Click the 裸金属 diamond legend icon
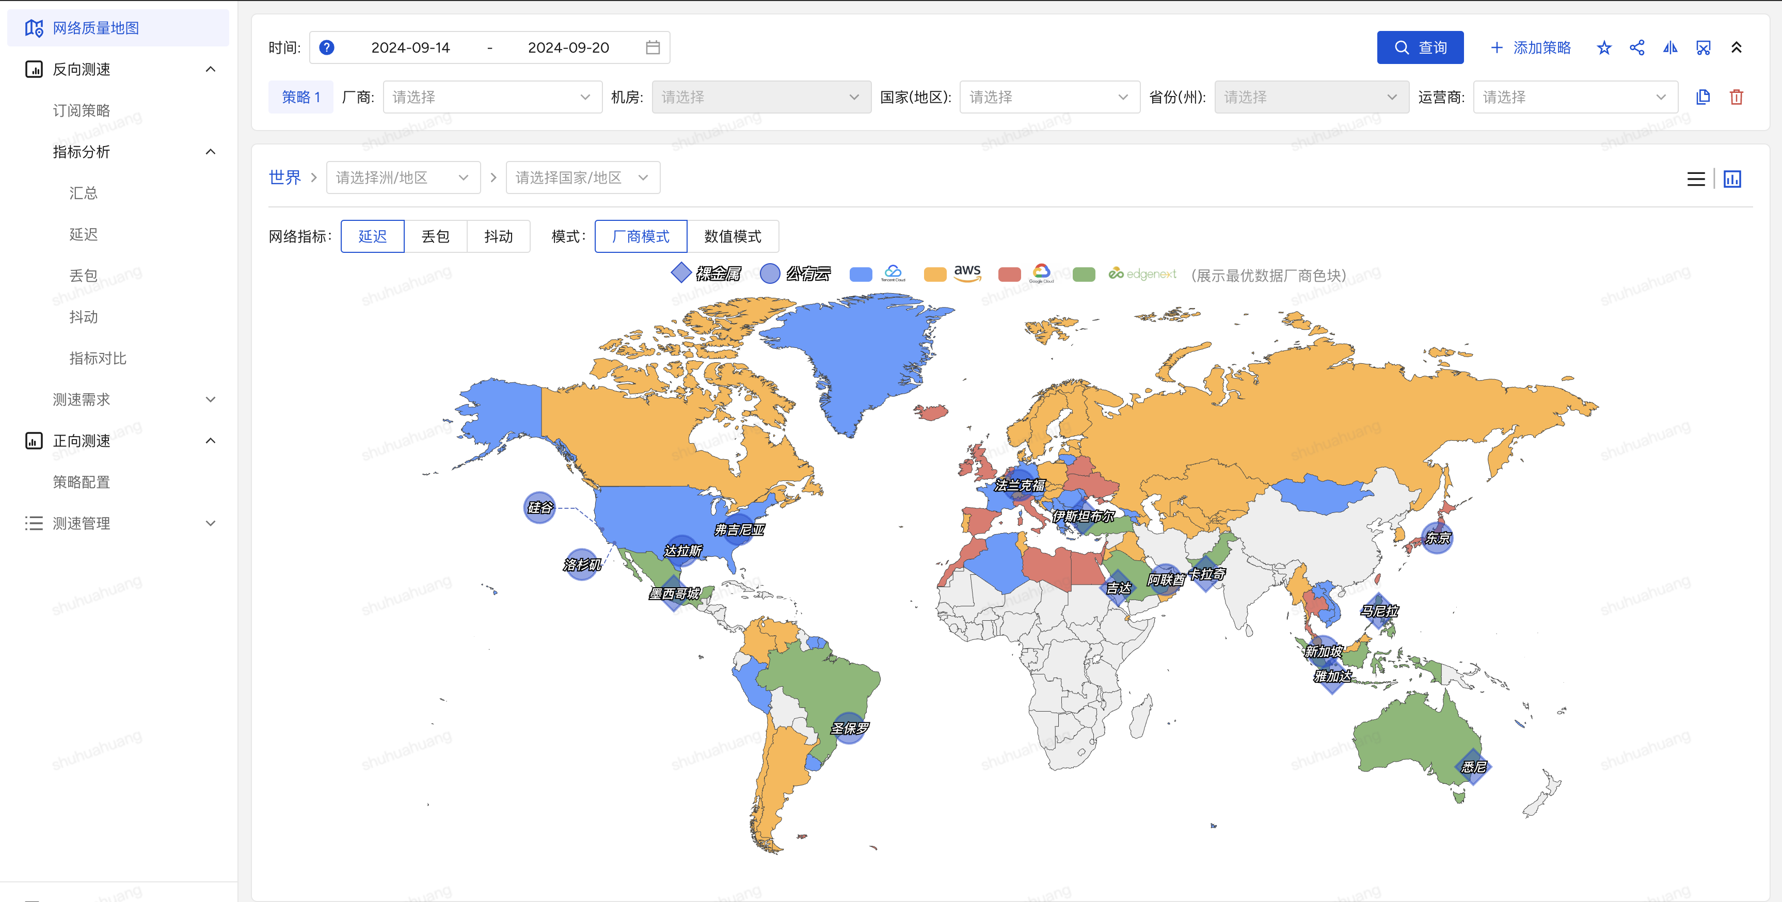The width and height of the screenshot is (1782, 902). coord(681,273)
